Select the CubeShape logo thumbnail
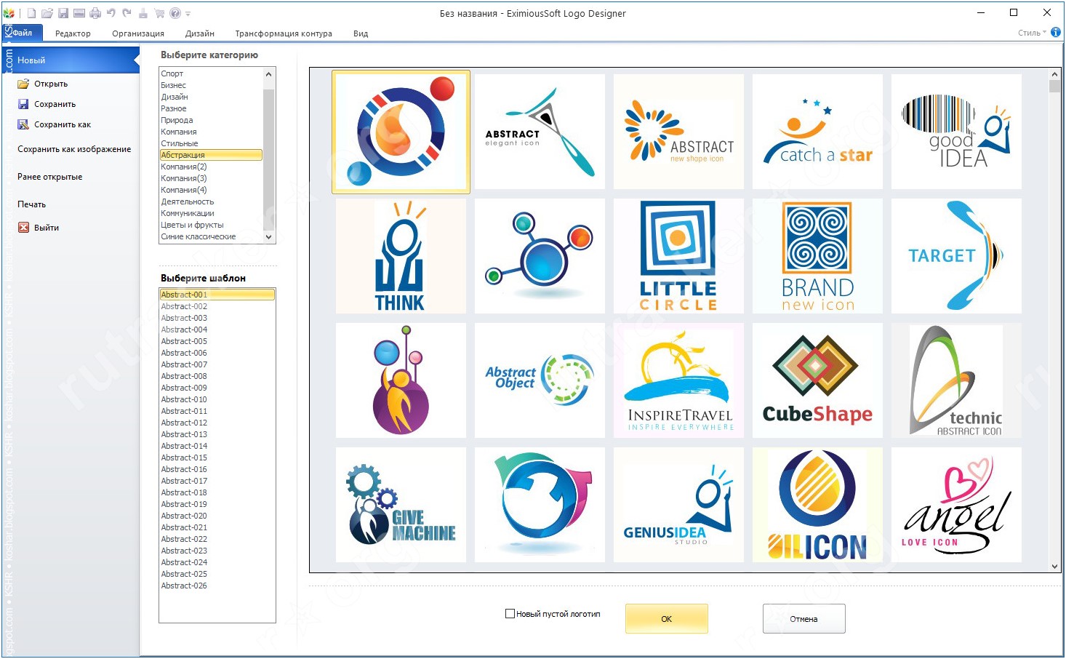The width and height of the screenshot is (1066, 659). pyautogui.click(x=817, y=380)
